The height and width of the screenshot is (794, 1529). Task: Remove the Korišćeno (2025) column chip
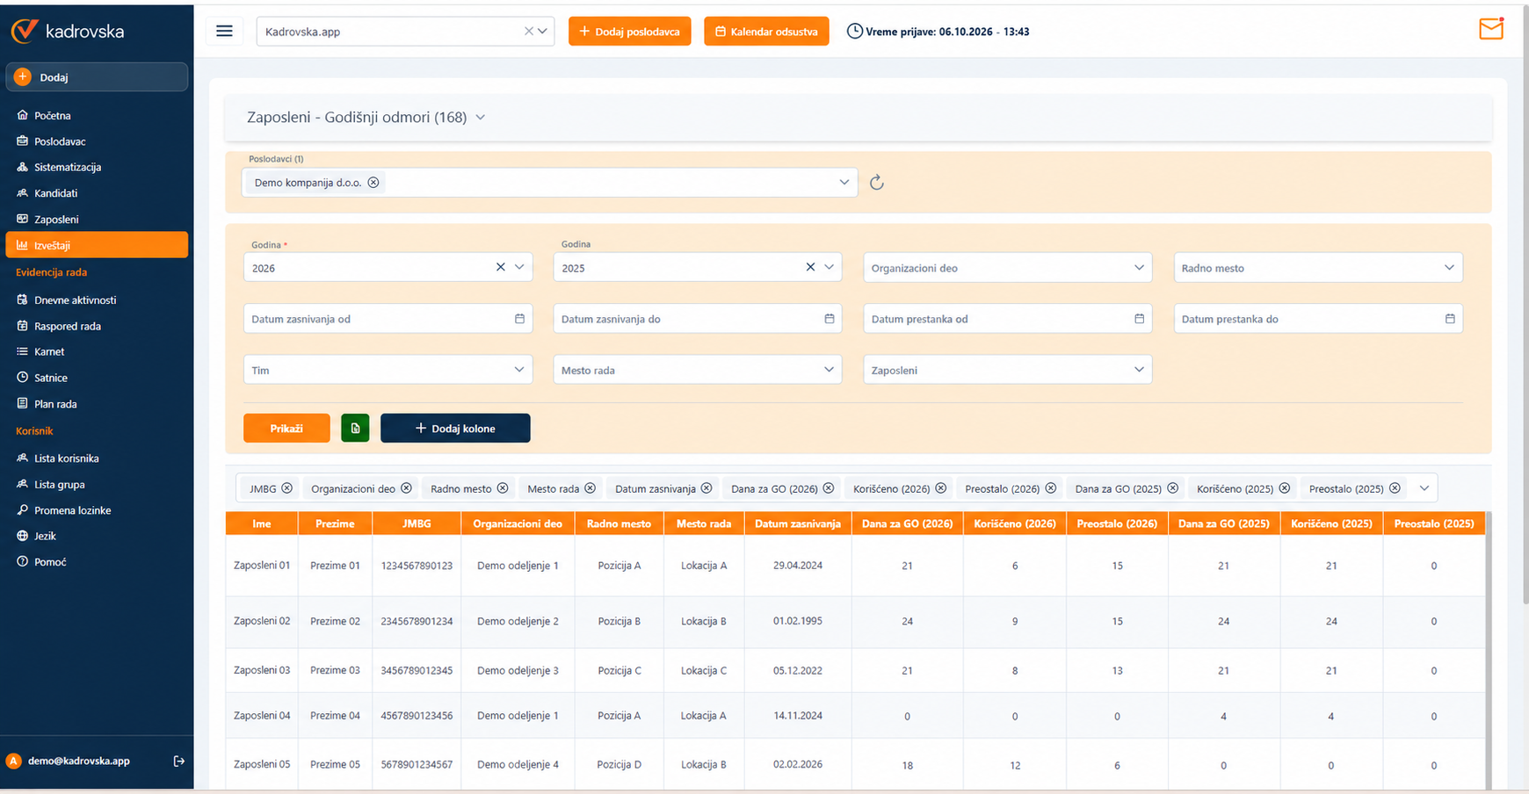coord(1285,488)
